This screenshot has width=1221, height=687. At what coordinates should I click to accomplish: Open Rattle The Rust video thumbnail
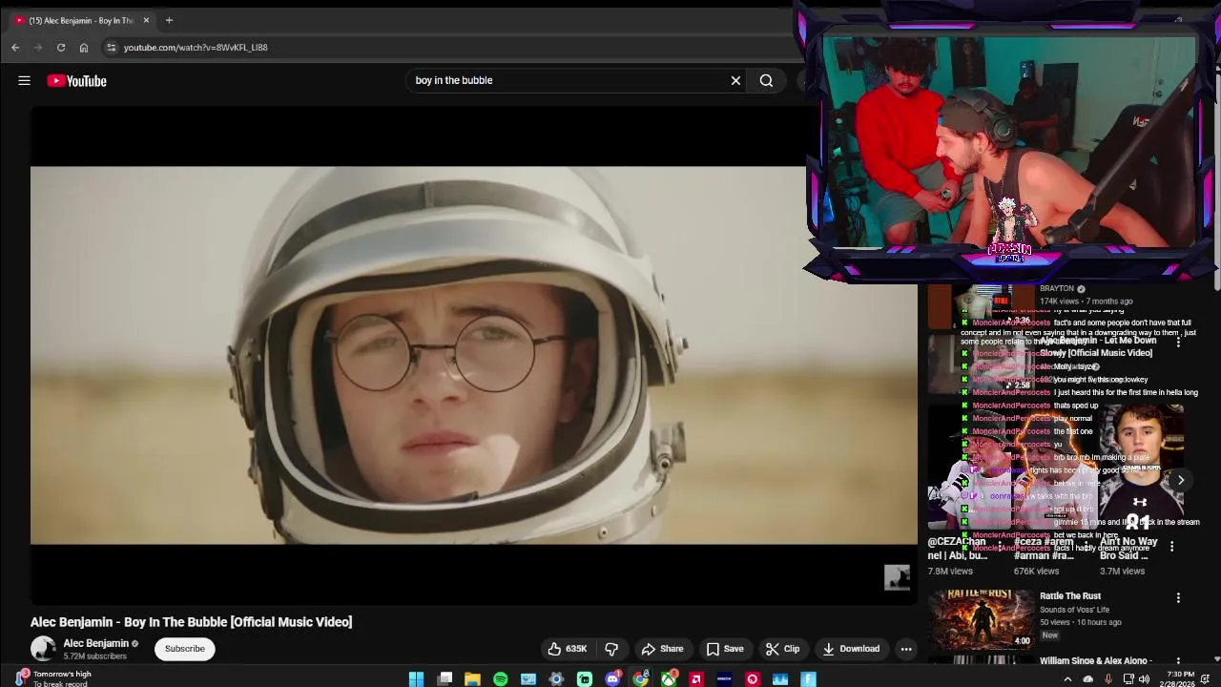(x=982, y=618)
